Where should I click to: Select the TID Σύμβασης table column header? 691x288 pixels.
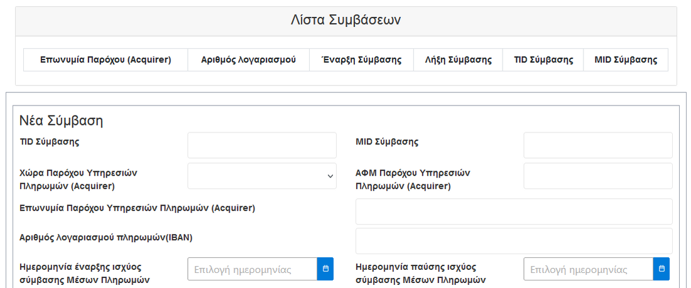543,60
